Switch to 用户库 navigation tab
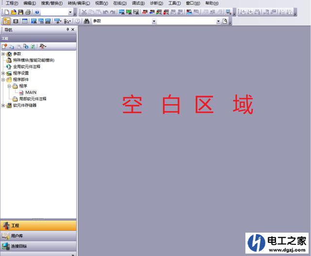311x256 pixels. [38, 236]
